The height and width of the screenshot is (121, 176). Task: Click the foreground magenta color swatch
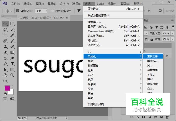pyautogui.click(x=7, y=88)
